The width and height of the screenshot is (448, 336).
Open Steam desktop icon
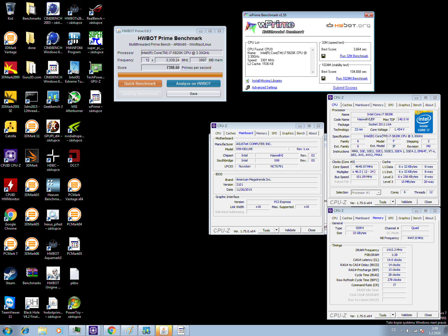point(11,276)
